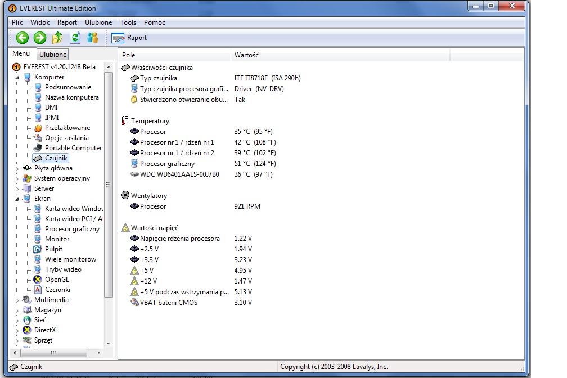Expand the Płyta główna tree node
This screenshot has width=567, height=378.
point(20,168)
